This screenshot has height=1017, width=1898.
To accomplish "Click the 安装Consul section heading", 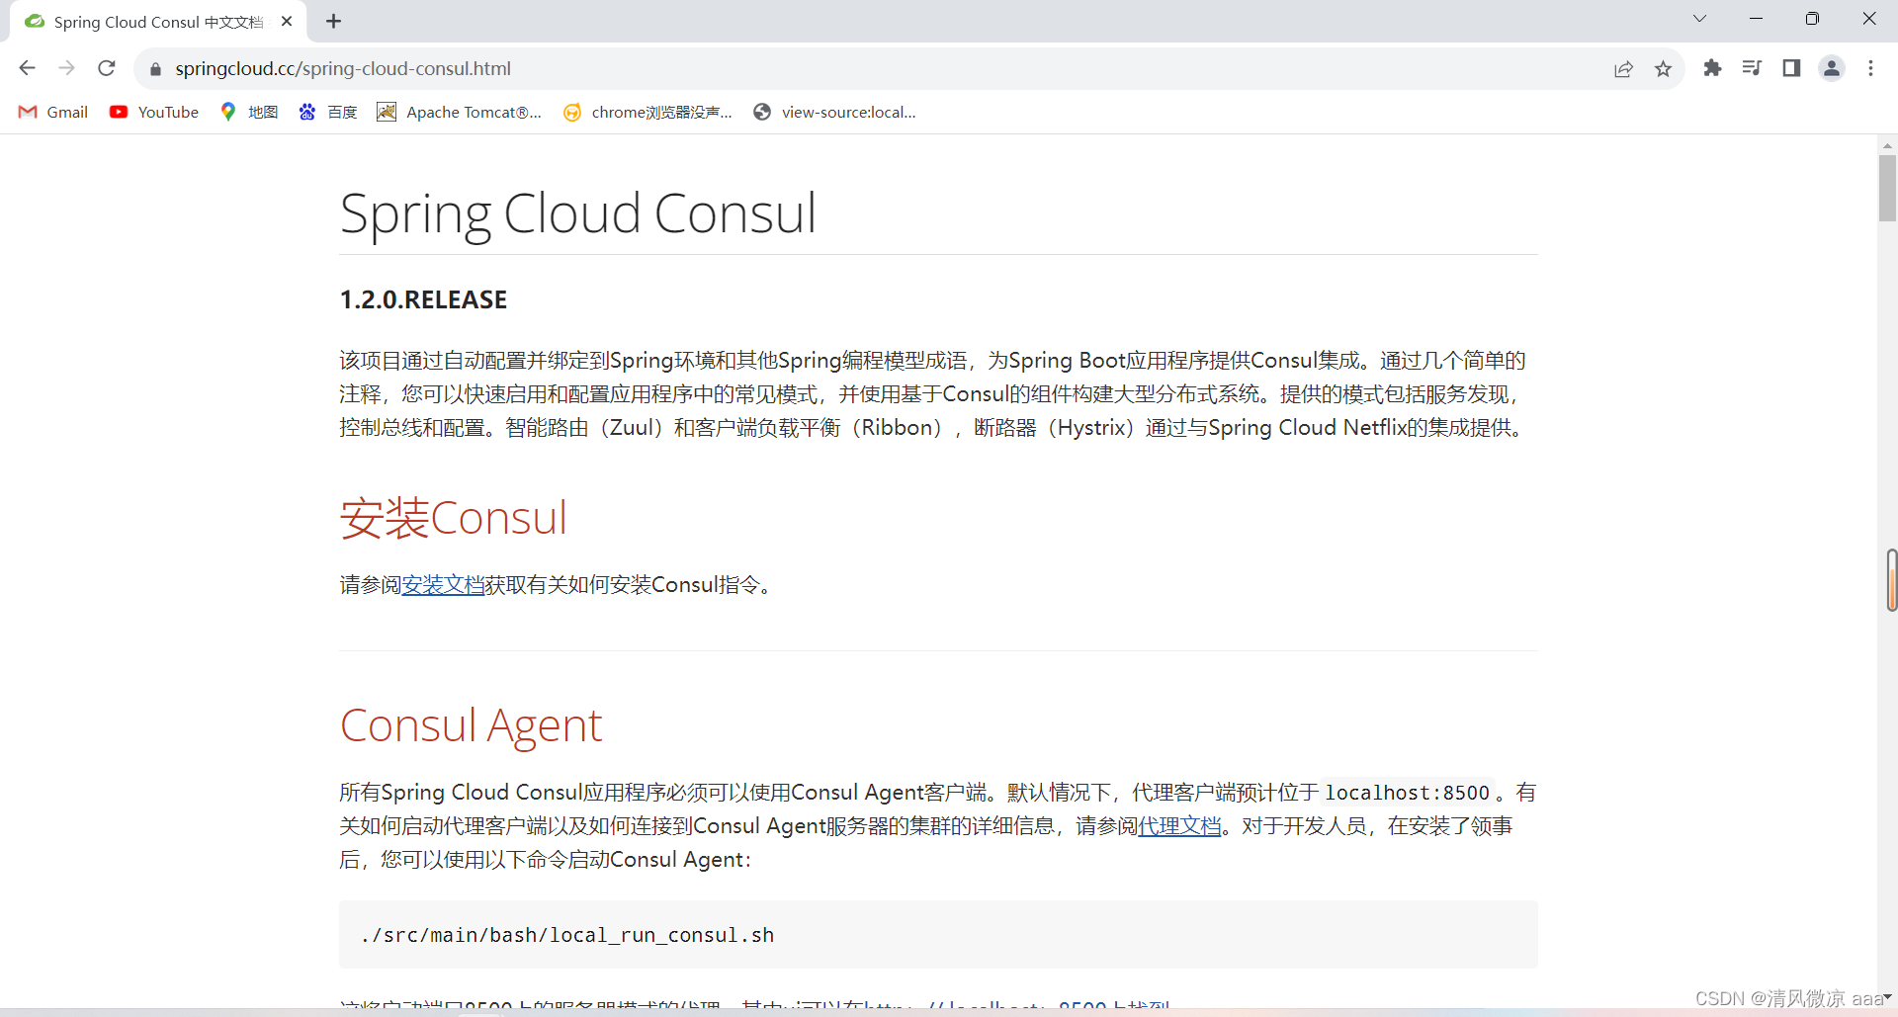I will coord(454,518).
